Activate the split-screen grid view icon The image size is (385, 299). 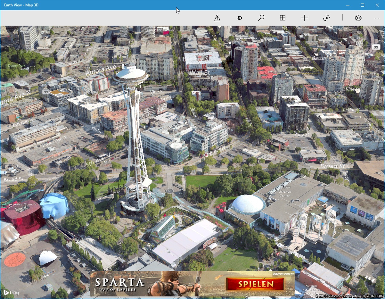click(x=283, y=18)
